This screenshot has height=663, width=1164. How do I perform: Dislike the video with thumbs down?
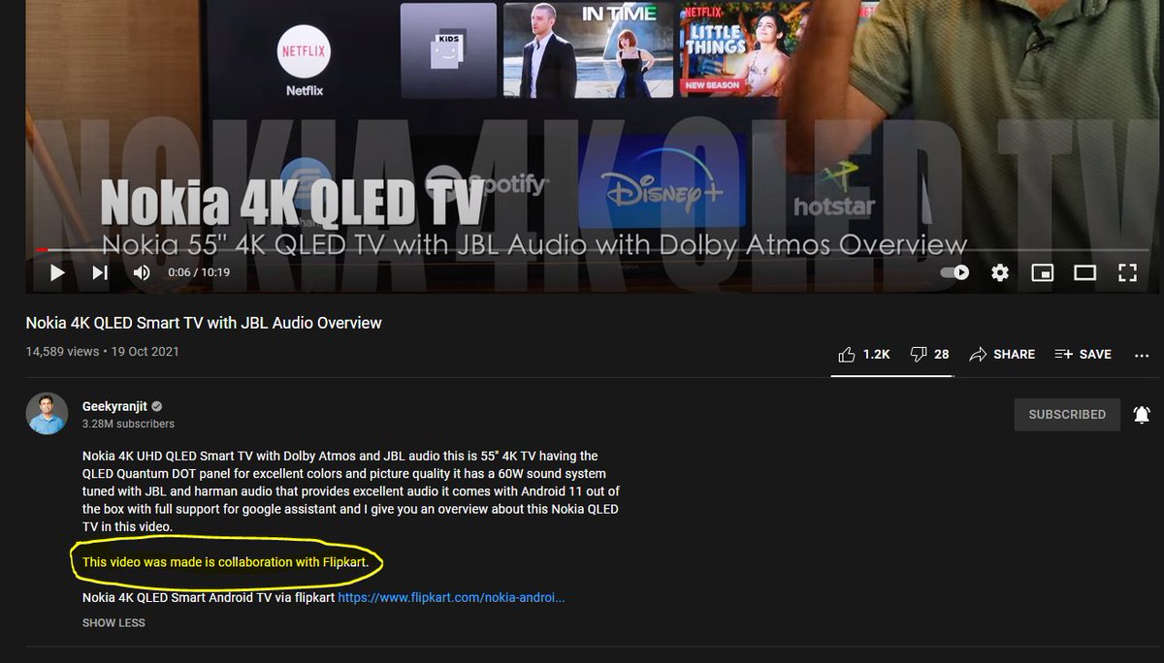tap(918, 354)
